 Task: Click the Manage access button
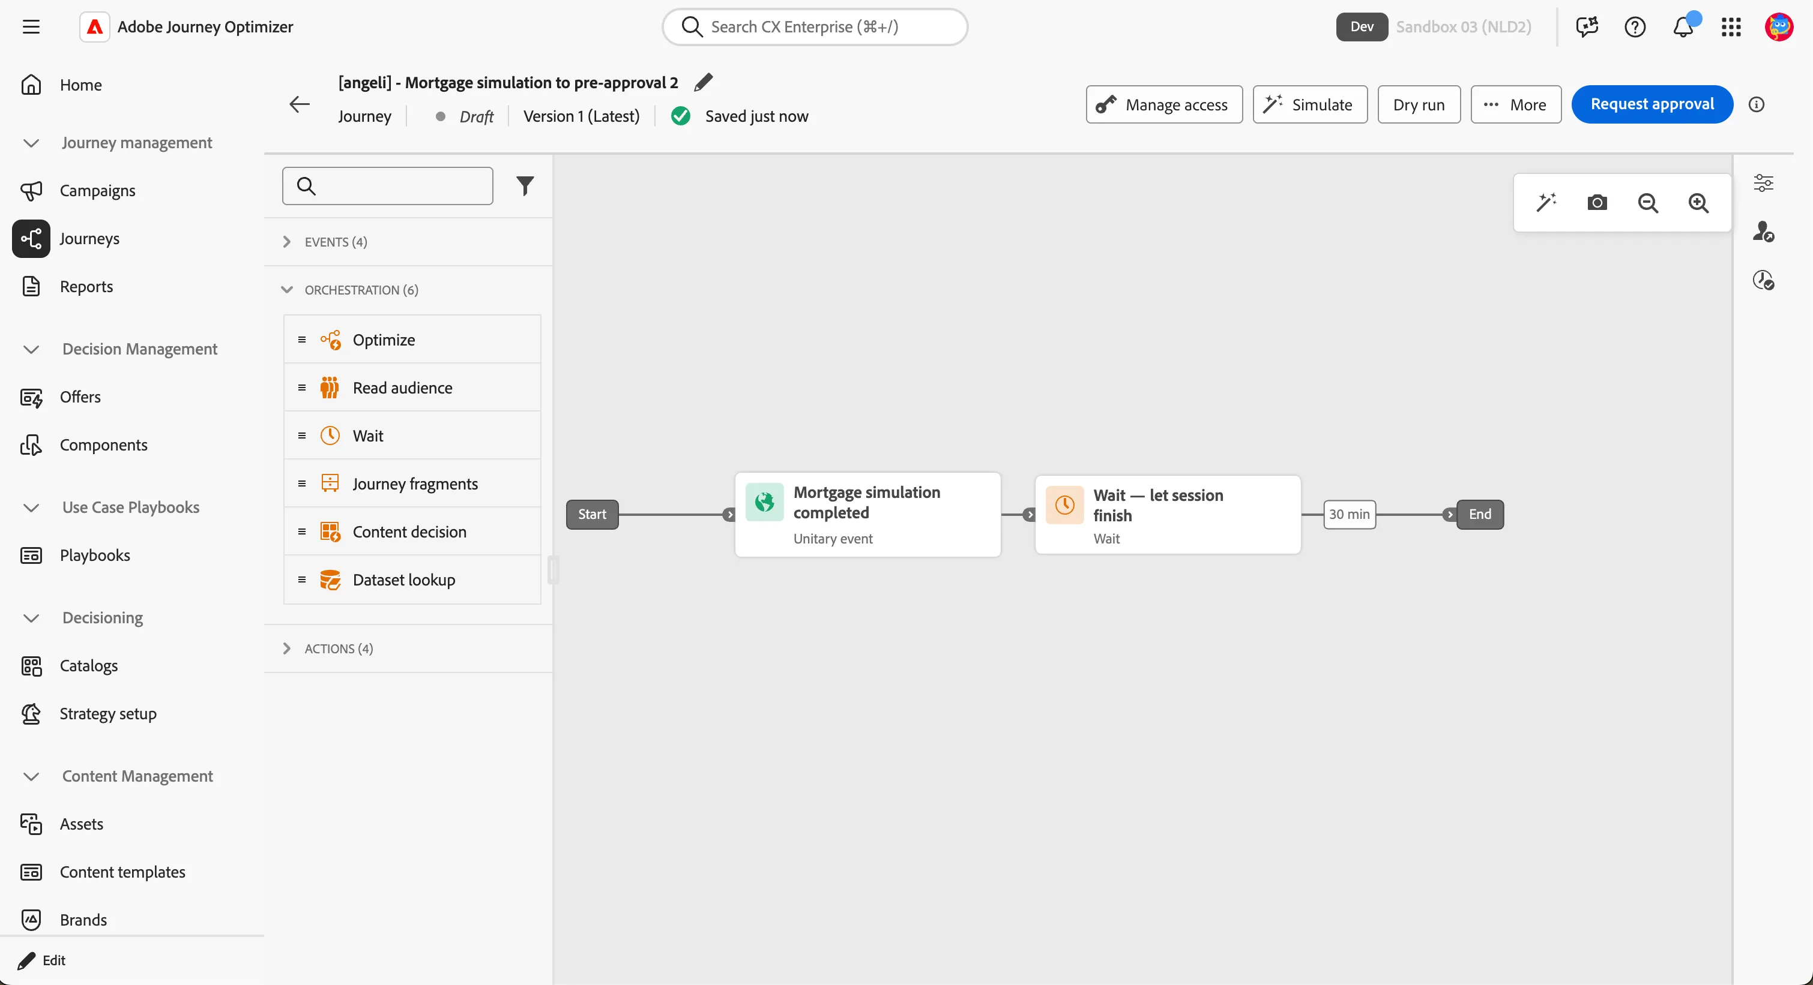[1163, 104]
